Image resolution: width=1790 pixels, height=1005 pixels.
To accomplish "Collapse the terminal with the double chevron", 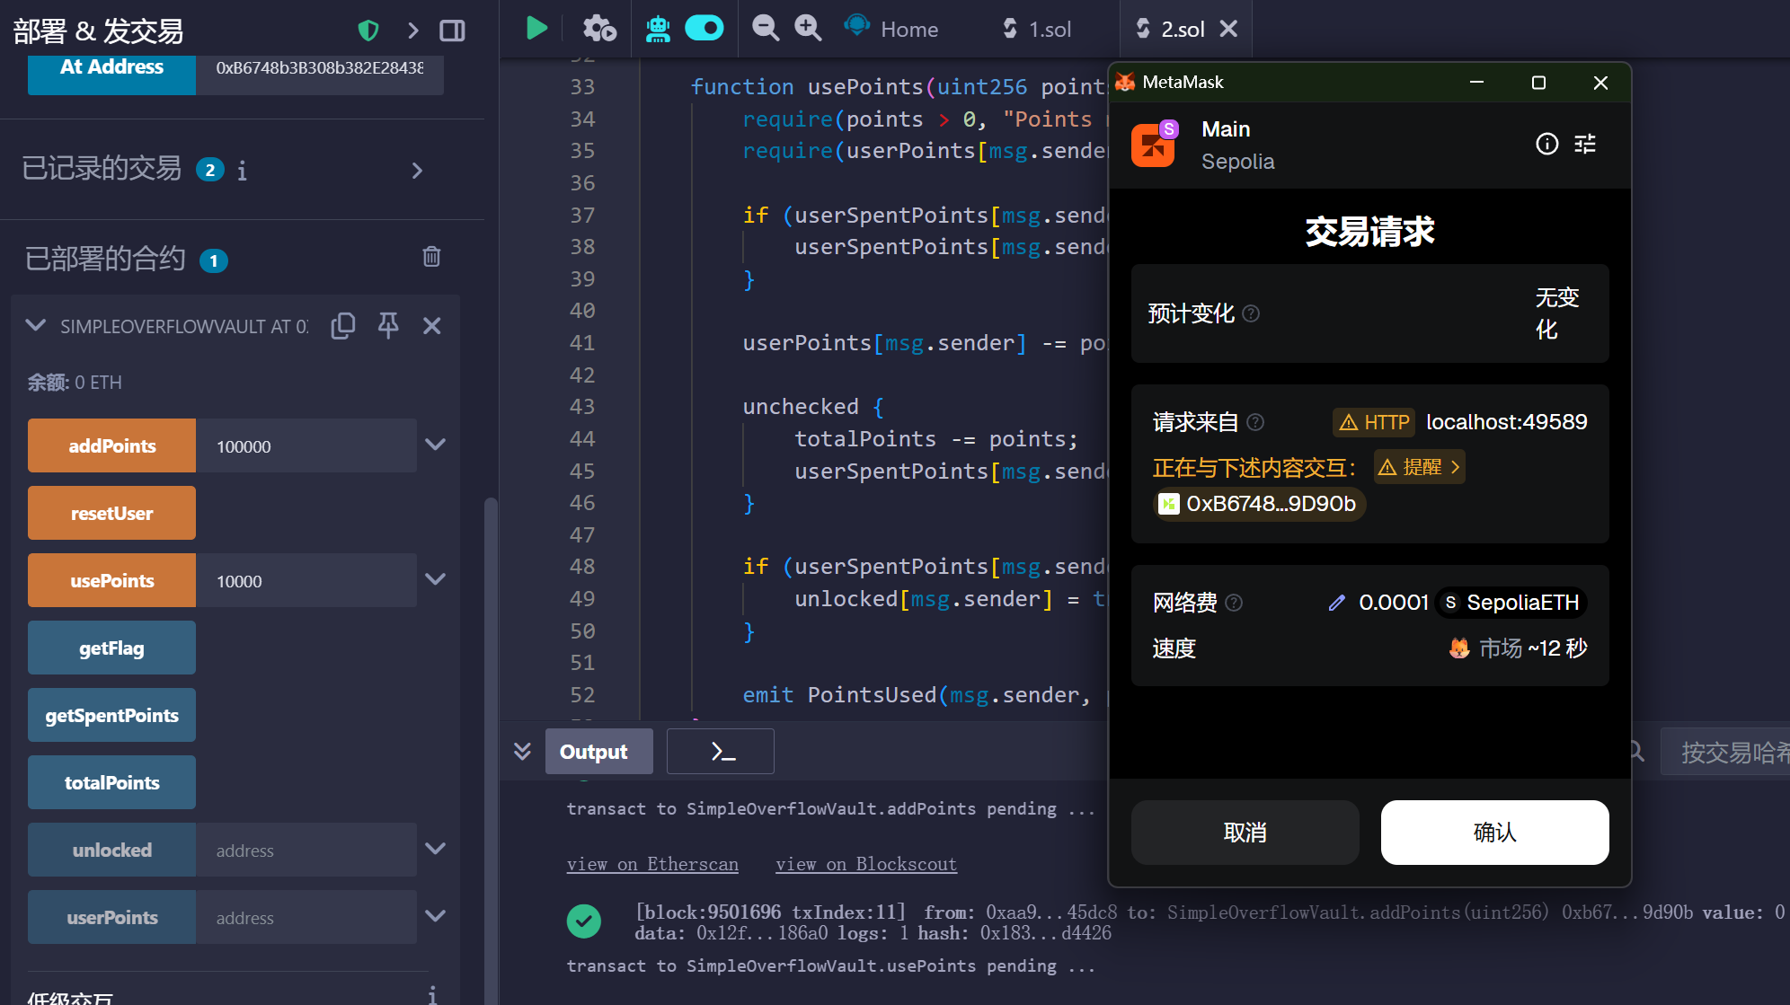I will (x=522, y=751).
